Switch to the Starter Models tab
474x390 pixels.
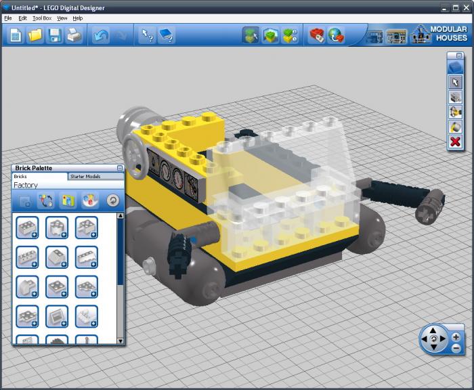pyautogui.click(x=96, y=176)
